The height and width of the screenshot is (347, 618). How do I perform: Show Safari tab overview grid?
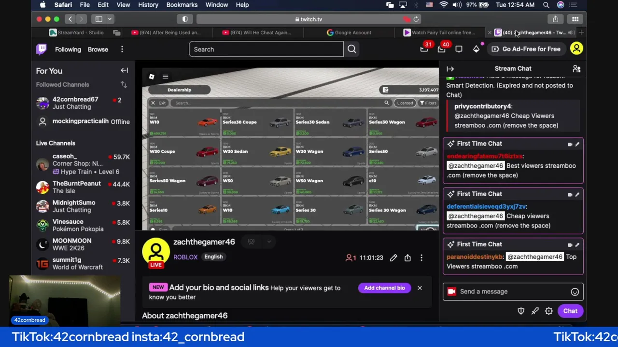576,19
